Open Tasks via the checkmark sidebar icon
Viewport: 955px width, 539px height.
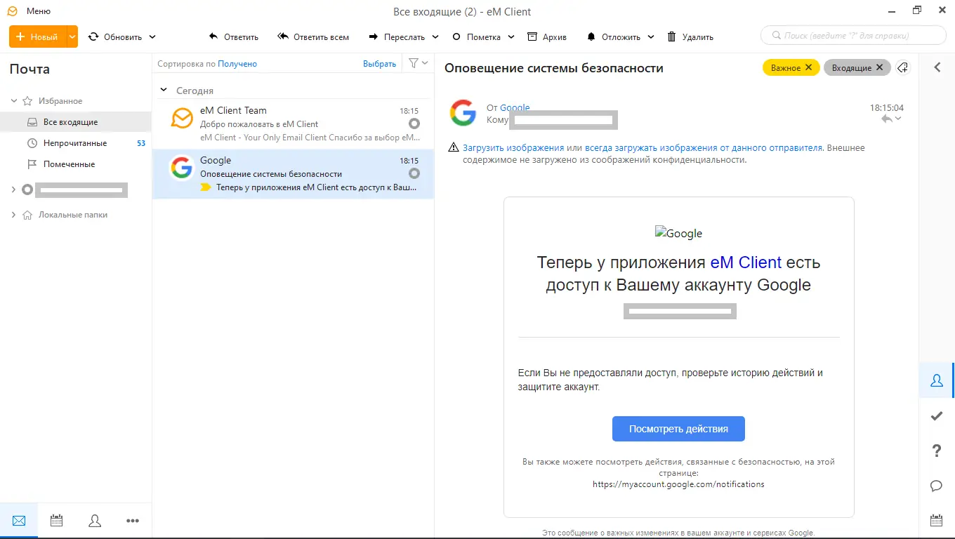tap(936, 415)
